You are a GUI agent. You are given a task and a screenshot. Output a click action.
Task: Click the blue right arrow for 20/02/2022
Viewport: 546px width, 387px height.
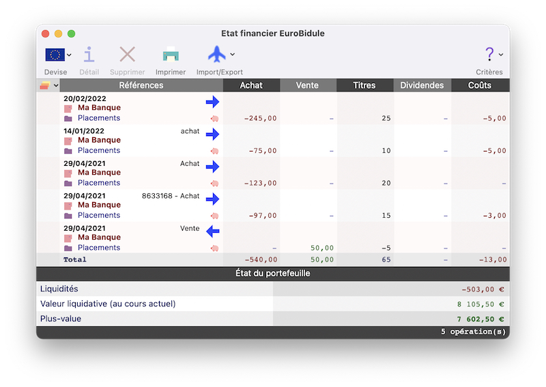pyautogui.click(x=212, y=102)
